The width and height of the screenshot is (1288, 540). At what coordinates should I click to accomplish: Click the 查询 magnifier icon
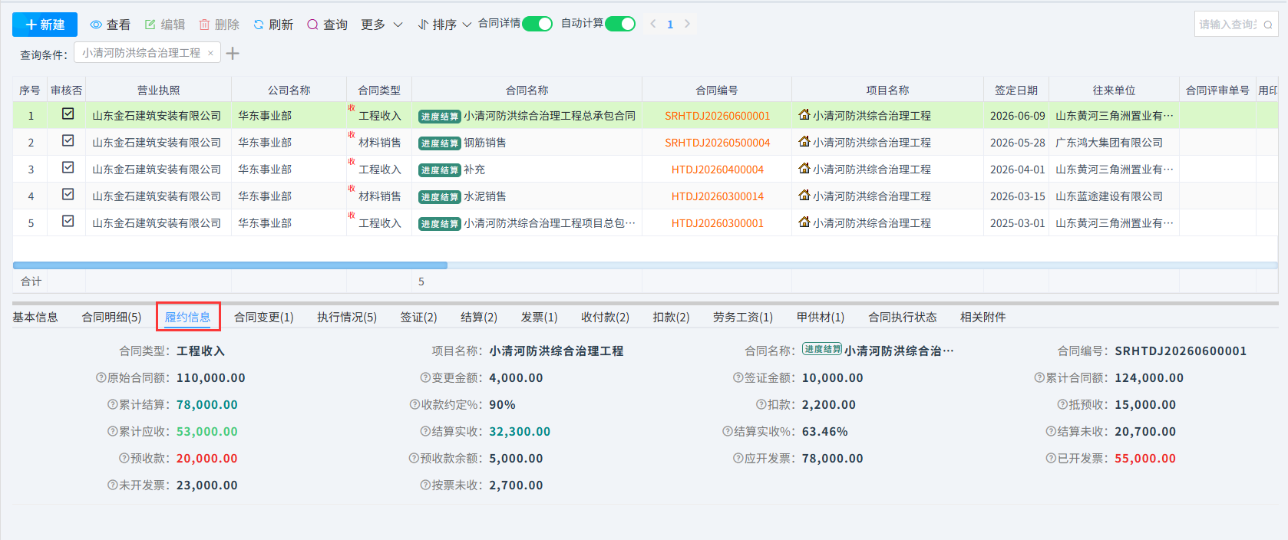(312, 25)
